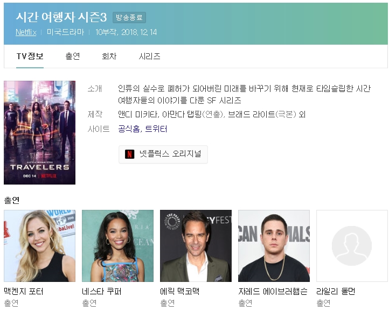Click the 방송종료 status badge
This screenshot has width=389, height=311.
pyautogui.click(x=129, y=17)
